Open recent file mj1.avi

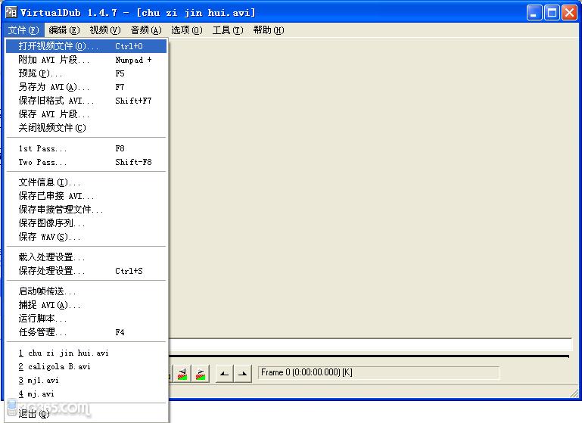[86, 381]
